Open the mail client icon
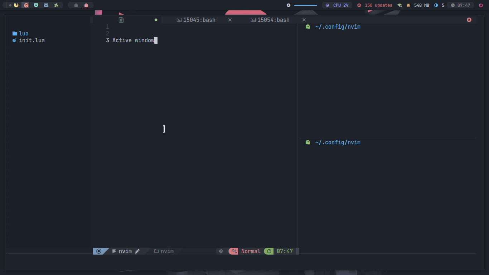Viewport: 489px width, 275px height. tap(45, 5)
